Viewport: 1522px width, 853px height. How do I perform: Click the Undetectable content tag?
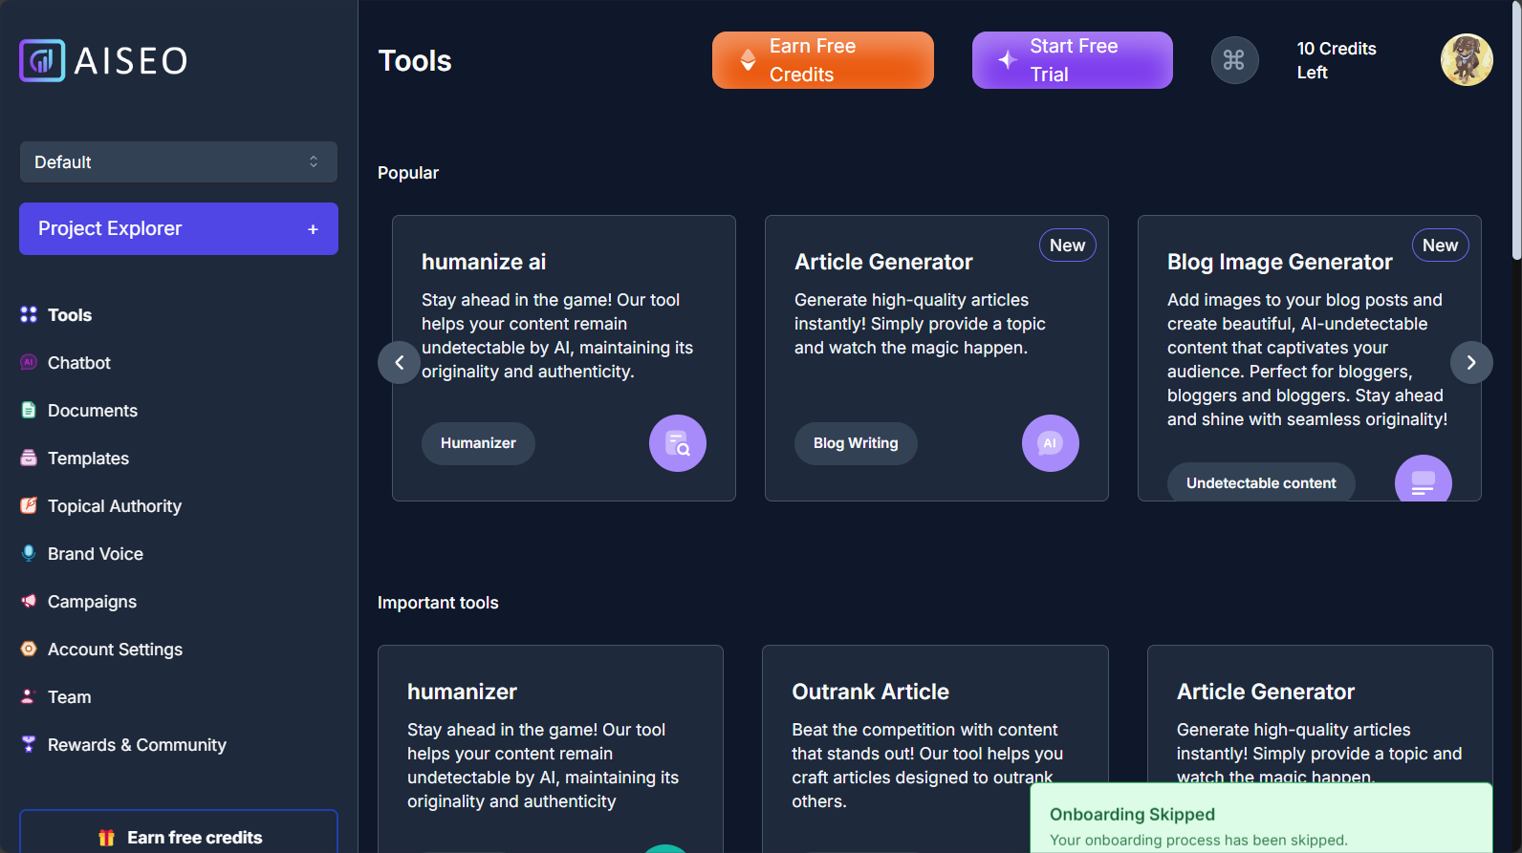[1261, 482]
